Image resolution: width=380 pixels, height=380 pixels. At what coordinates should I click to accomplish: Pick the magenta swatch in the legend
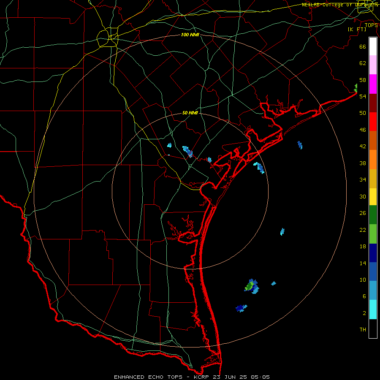373,84
